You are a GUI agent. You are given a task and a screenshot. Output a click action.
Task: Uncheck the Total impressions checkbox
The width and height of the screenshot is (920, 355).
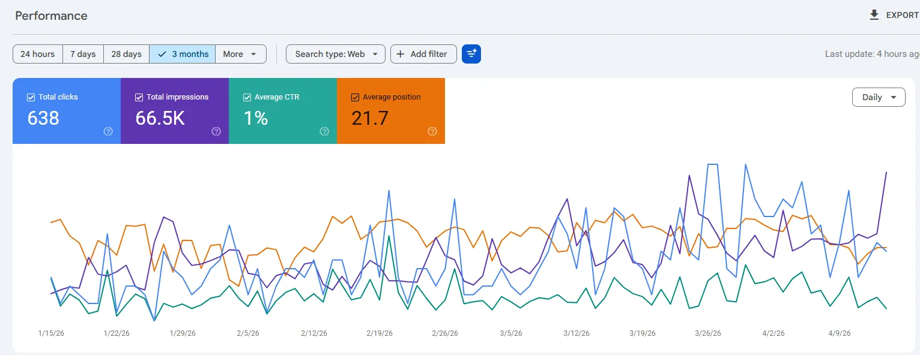tap(139, 97)
